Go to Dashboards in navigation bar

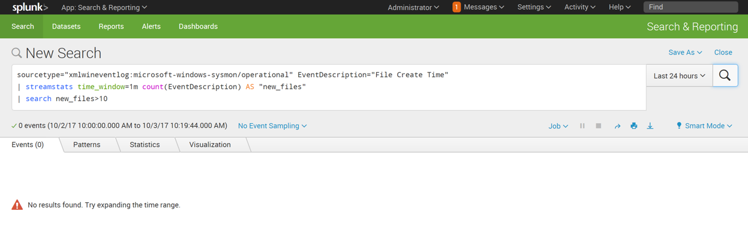(x=198, y=26)
